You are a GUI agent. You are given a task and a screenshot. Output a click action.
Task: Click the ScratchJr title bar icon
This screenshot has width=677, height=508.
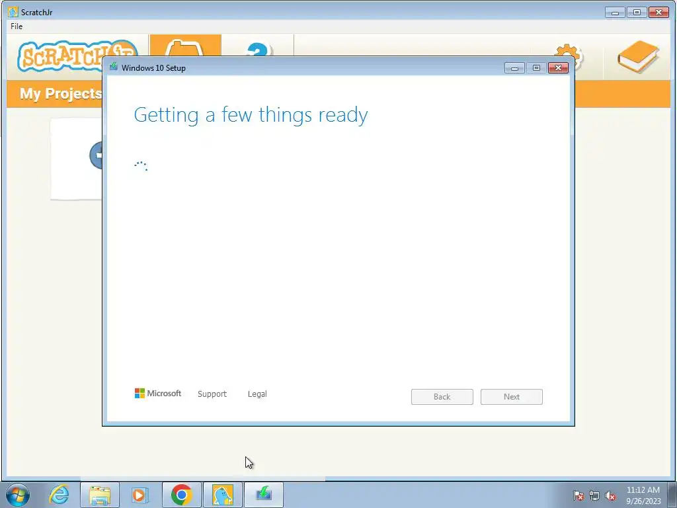tap(13, 12)
